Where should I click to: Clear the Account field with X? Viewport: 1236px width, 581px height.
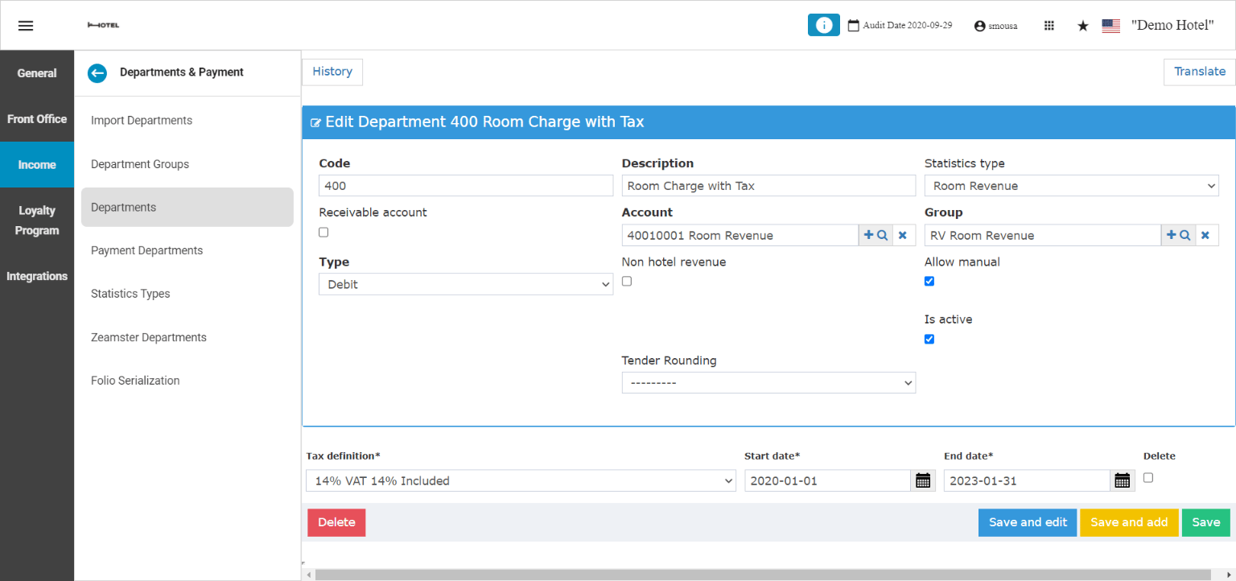[902, 235]
